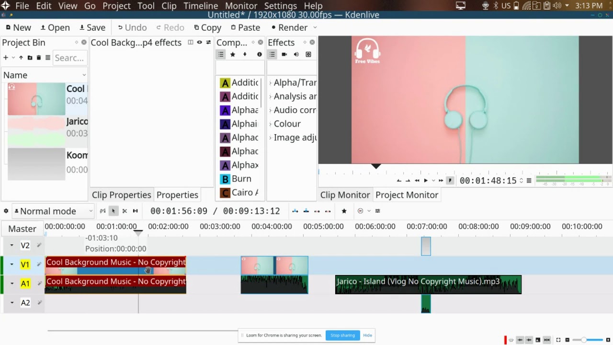Expand Audio correction effects category
This screenshot has height=345, width=613.
pyautogui.click(x=271, y=110)
